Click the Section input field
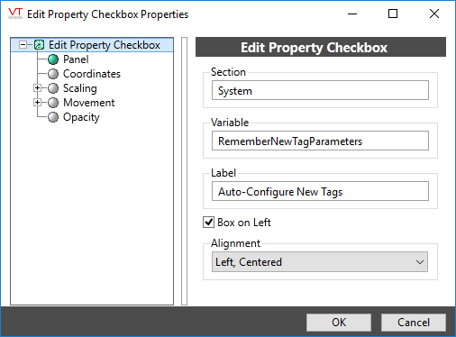 point(320,90)
